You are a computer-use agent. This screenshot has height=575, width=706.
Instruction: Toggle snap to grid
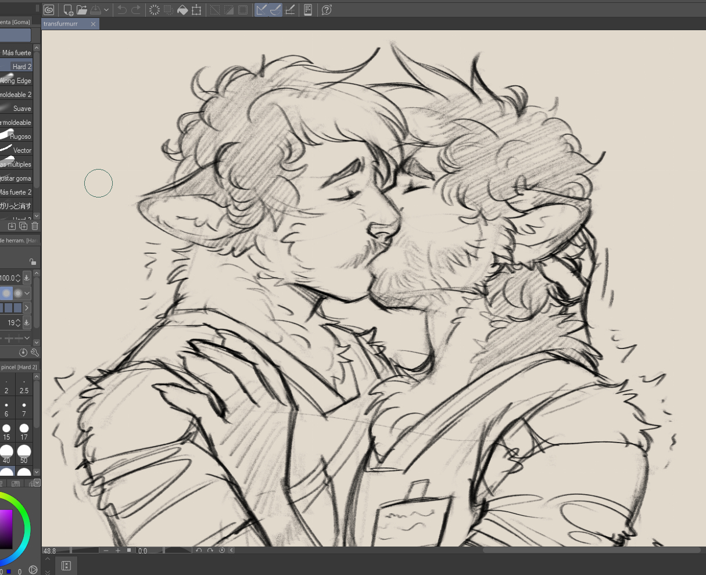tap(290, 10)
